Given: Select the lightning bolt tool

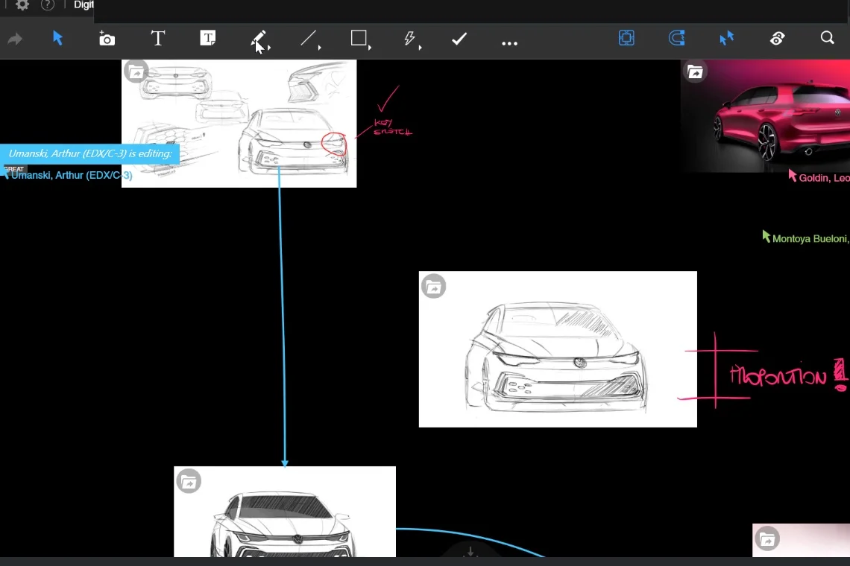Looking at the screenshot, I should coord(409,39).
